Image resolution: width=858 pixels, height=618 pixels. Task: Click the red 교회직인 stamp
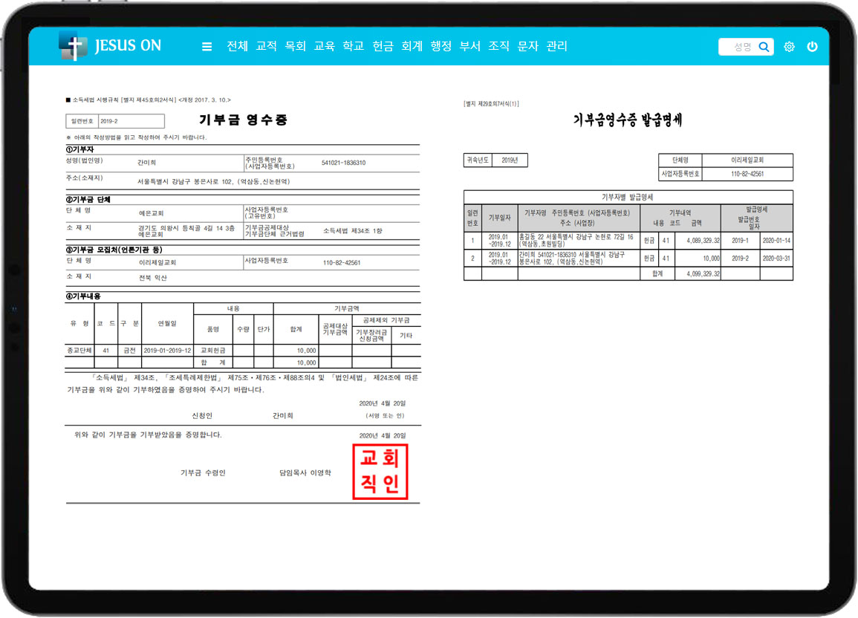click(380, 472)
